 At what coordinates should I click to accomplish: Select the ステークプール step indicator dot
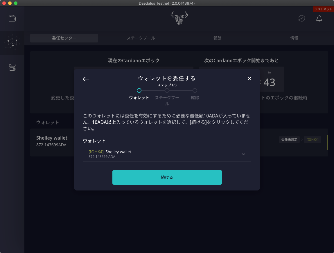(x=167, y=90)
